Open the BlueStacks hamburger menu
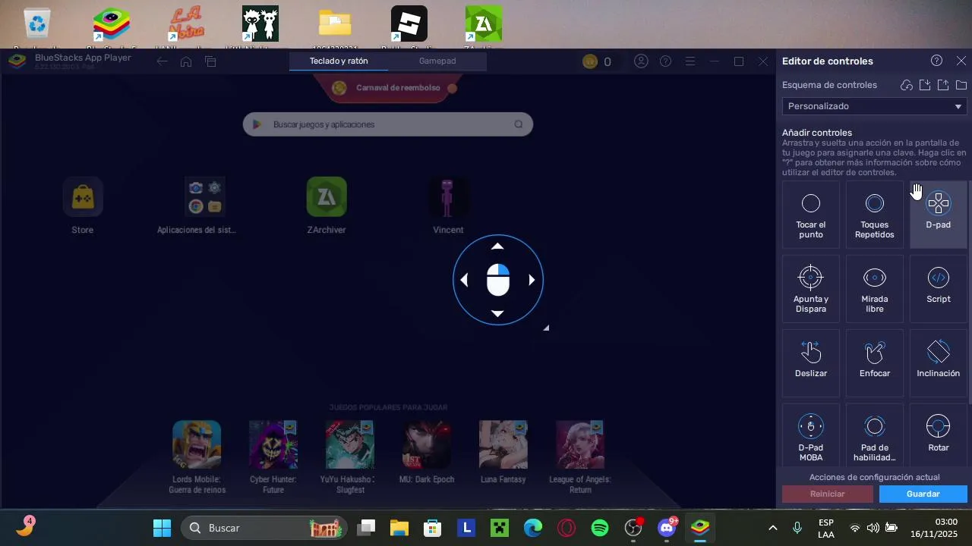This screenshot has width=972, height=546. coord(690,61)
